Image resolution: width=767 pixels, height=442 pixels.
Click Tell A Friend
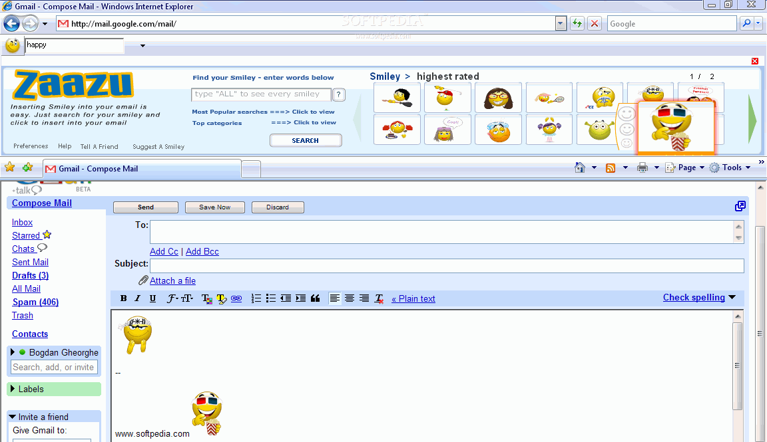coord(99,146)
